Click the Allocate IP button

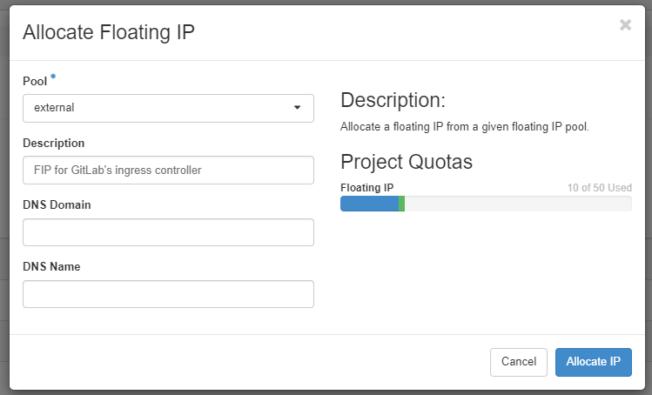tap(593, 362)
